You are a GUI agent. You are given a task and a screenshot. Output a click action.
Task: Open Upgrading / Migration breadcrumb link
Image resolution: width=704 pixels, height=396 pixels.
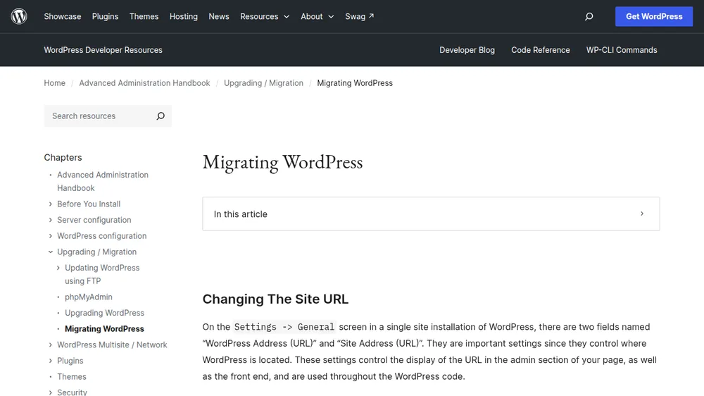263,82
